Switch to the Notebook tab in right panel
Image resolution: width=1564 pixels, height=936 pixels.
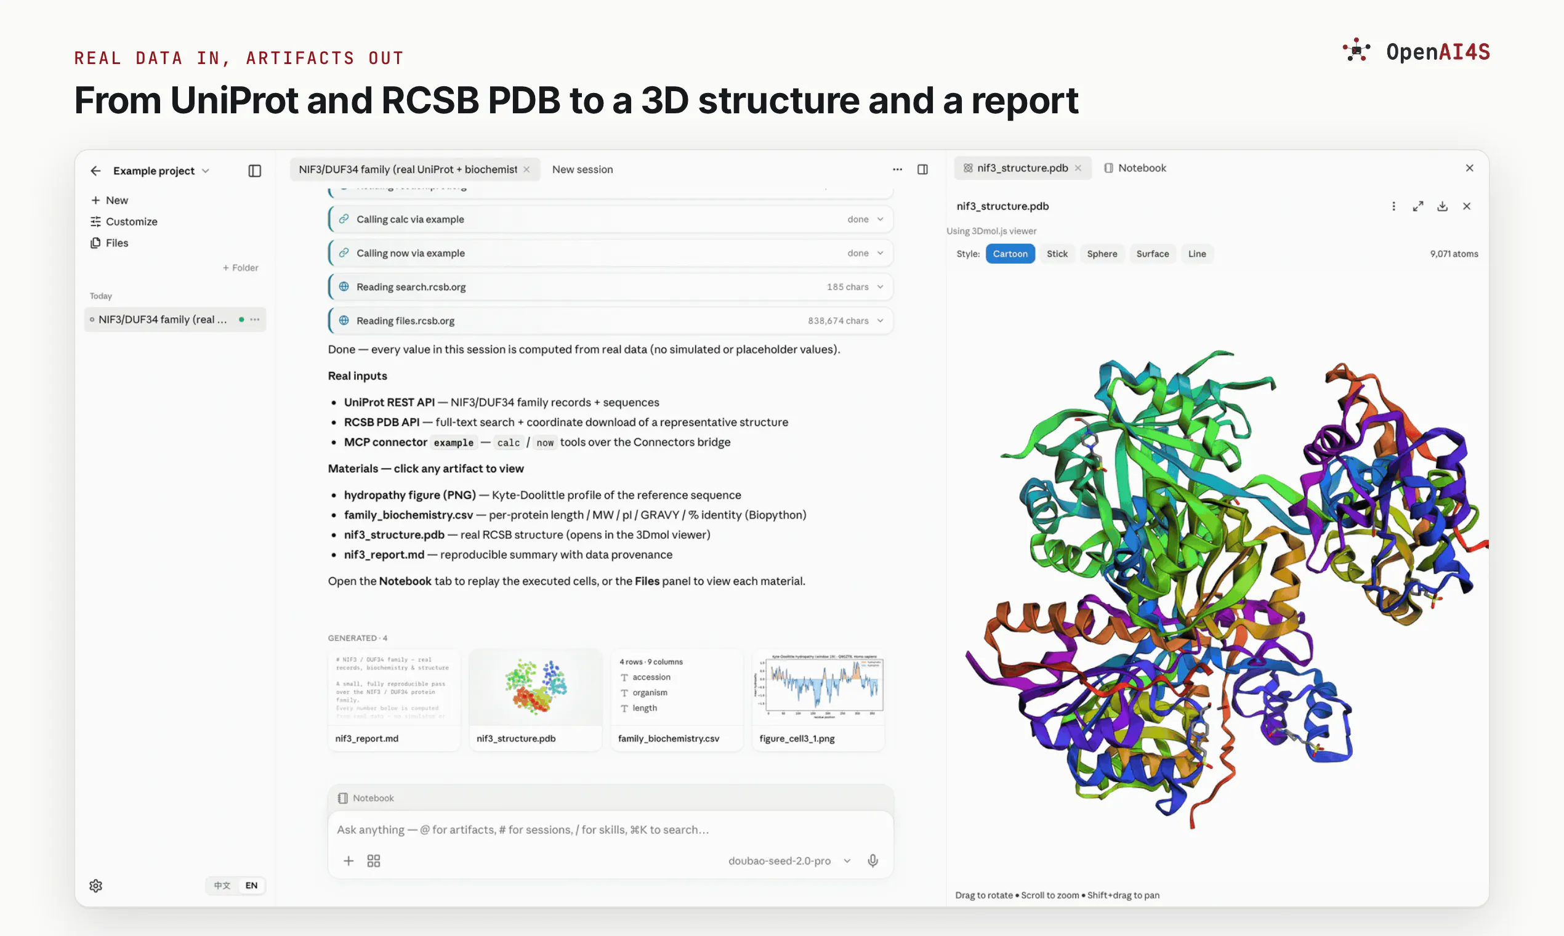tap(1135, 167)
